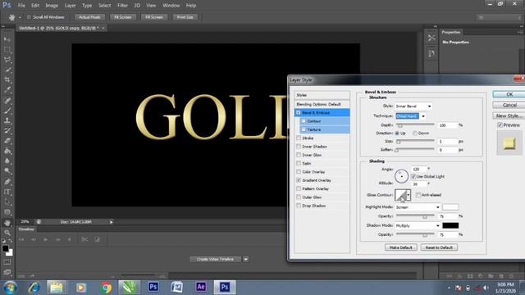The height and width of the screenshot is (295, 525).
Task: Open the Create Video Timeline dropdown arrow
Action: (246, 259)
